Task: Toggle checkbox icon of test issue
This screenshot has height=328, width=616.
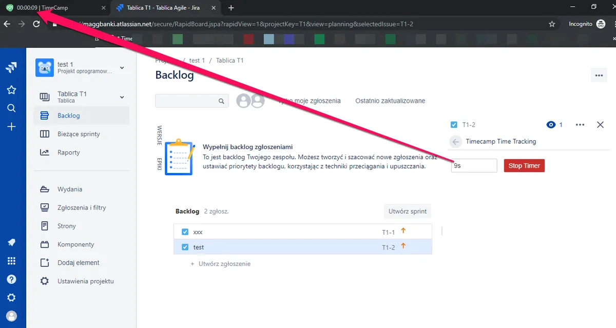Action: 185,247
